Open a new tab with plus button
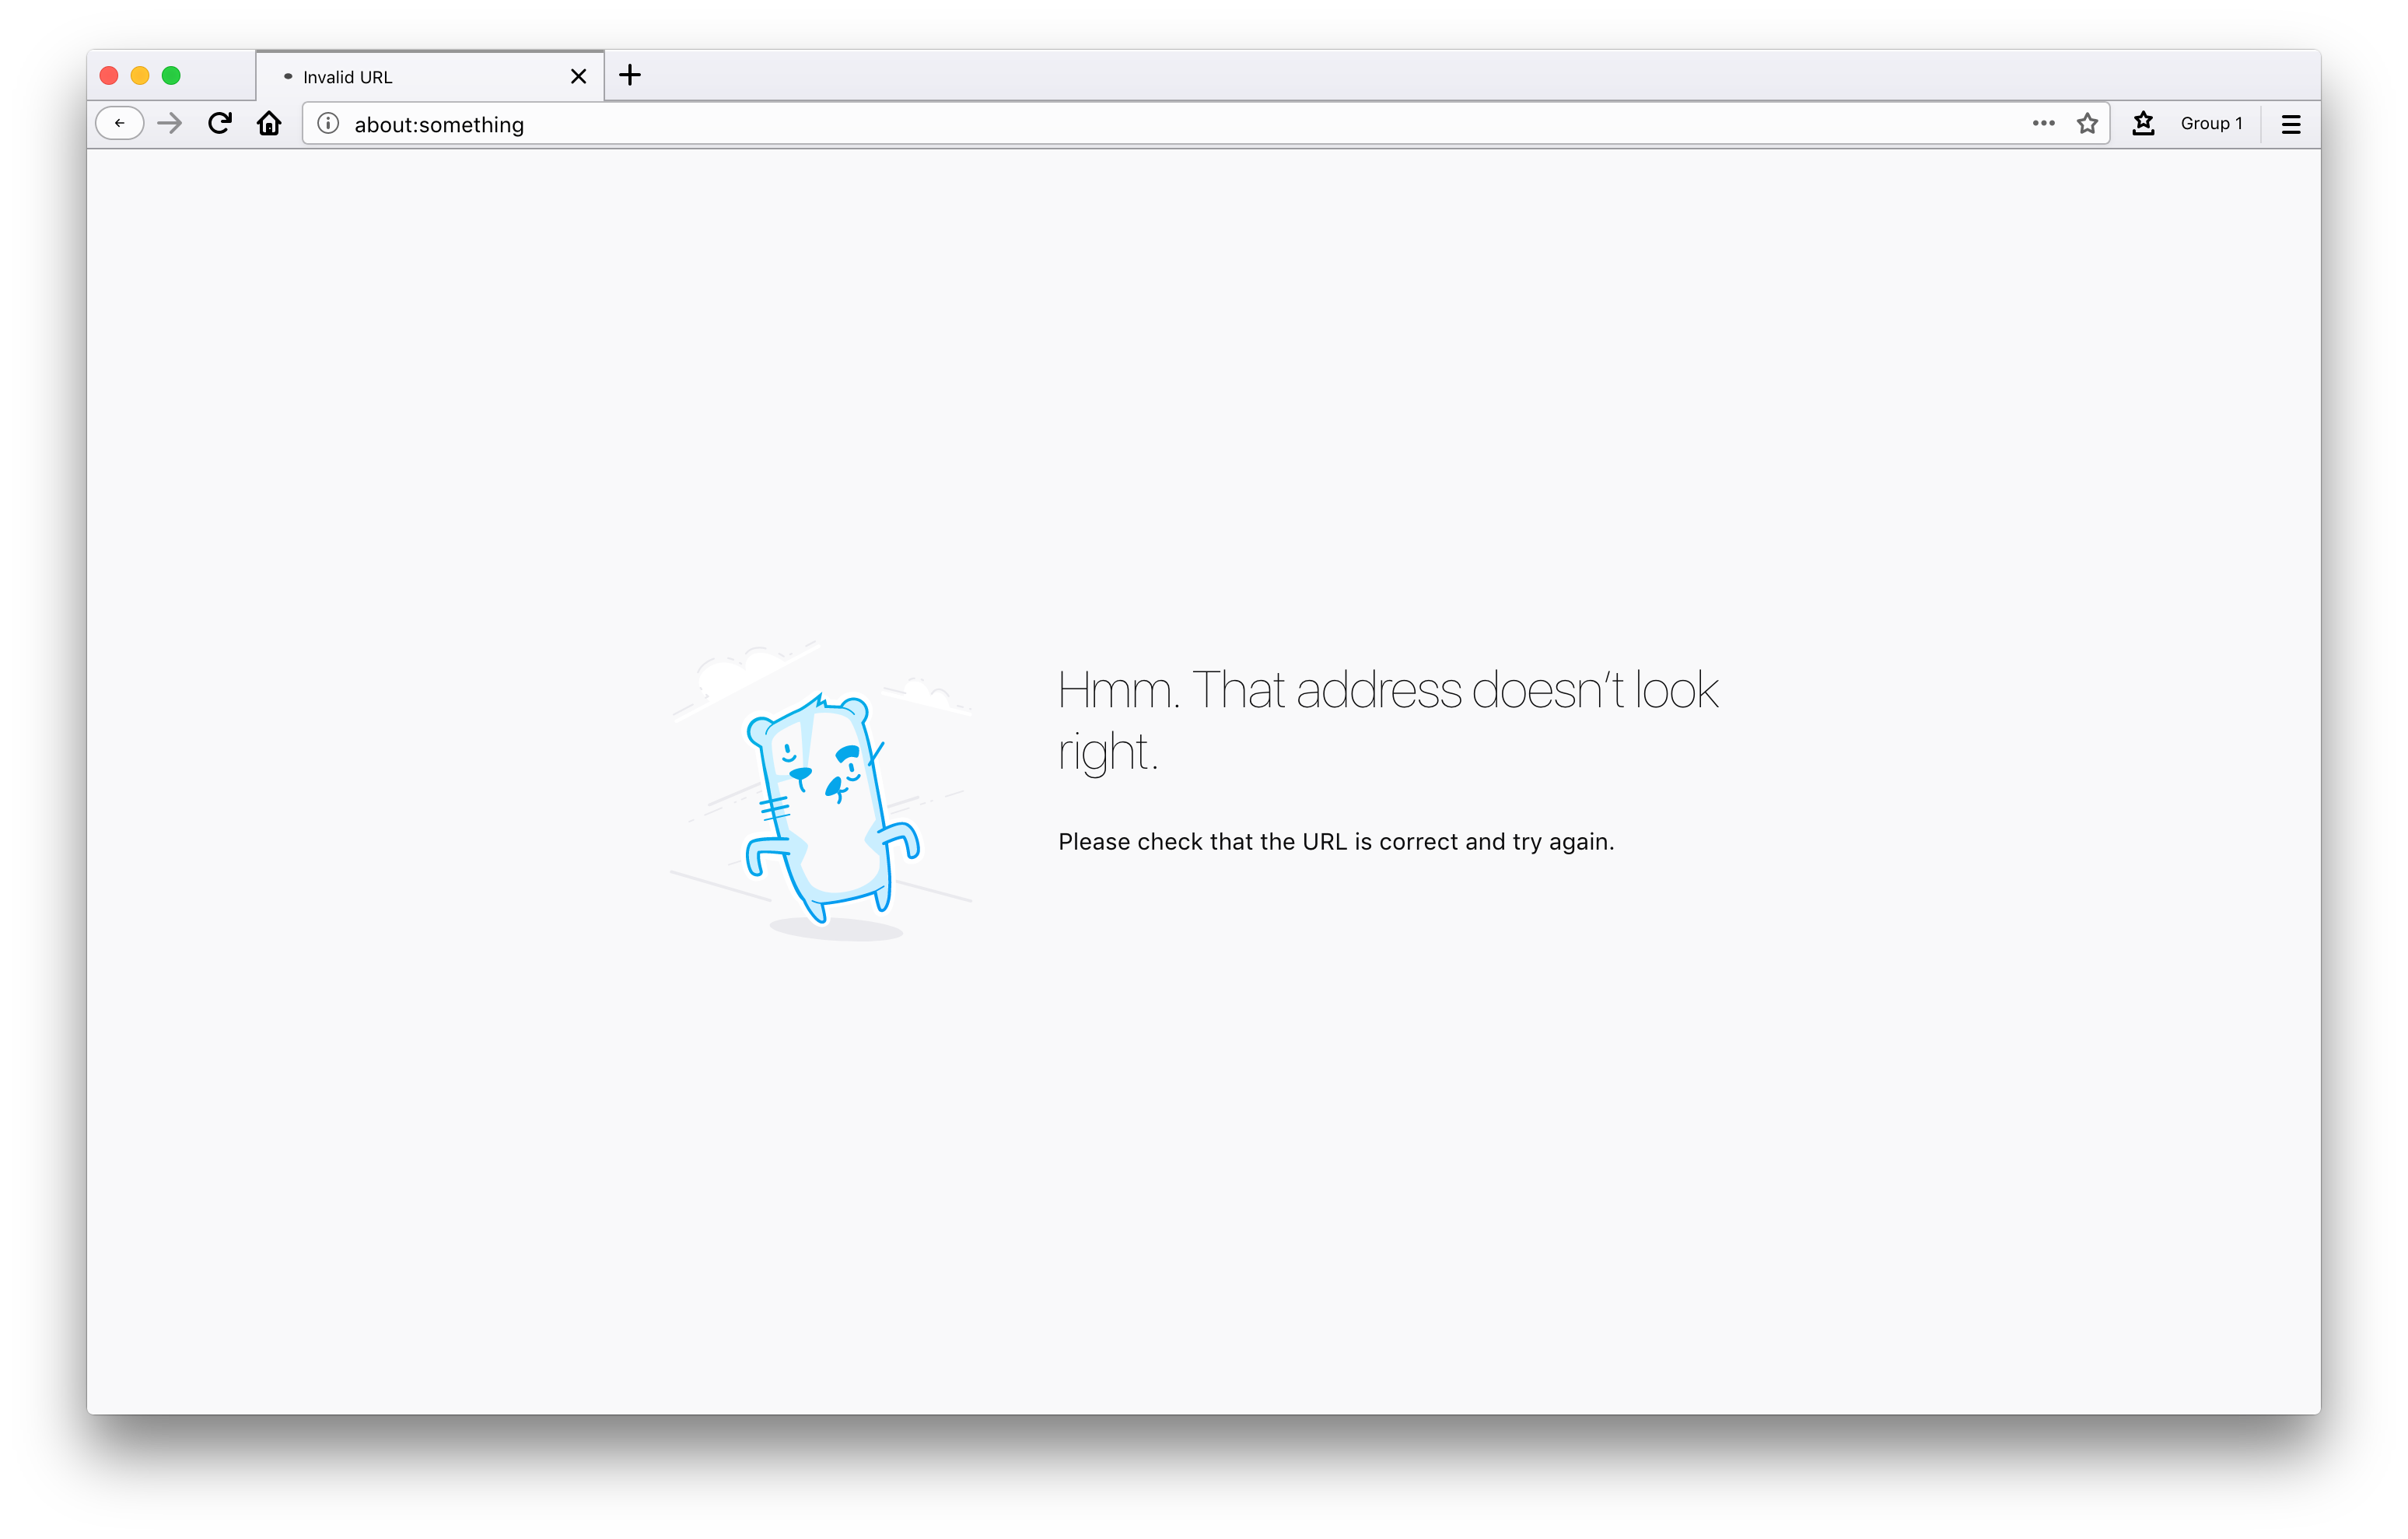The width and height of the screenshot is (2408, 1539). point(630,75)
